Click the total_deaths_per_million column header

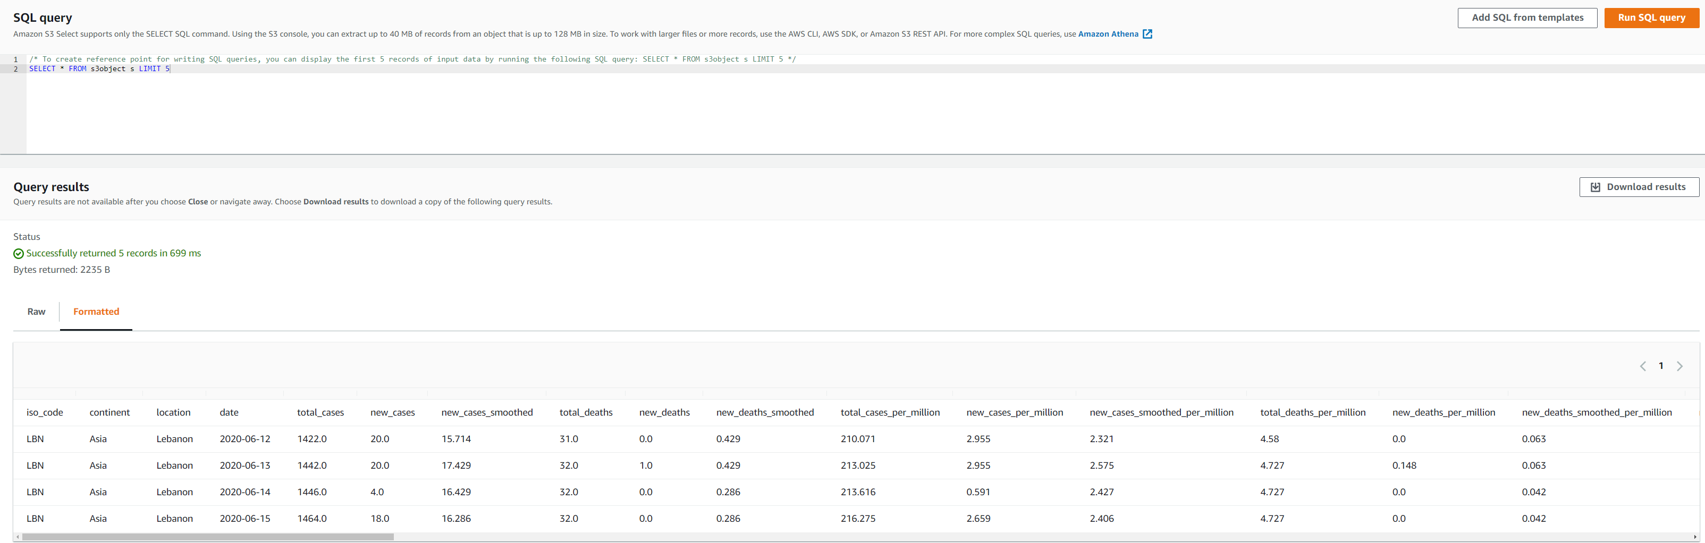[1313, 413]
